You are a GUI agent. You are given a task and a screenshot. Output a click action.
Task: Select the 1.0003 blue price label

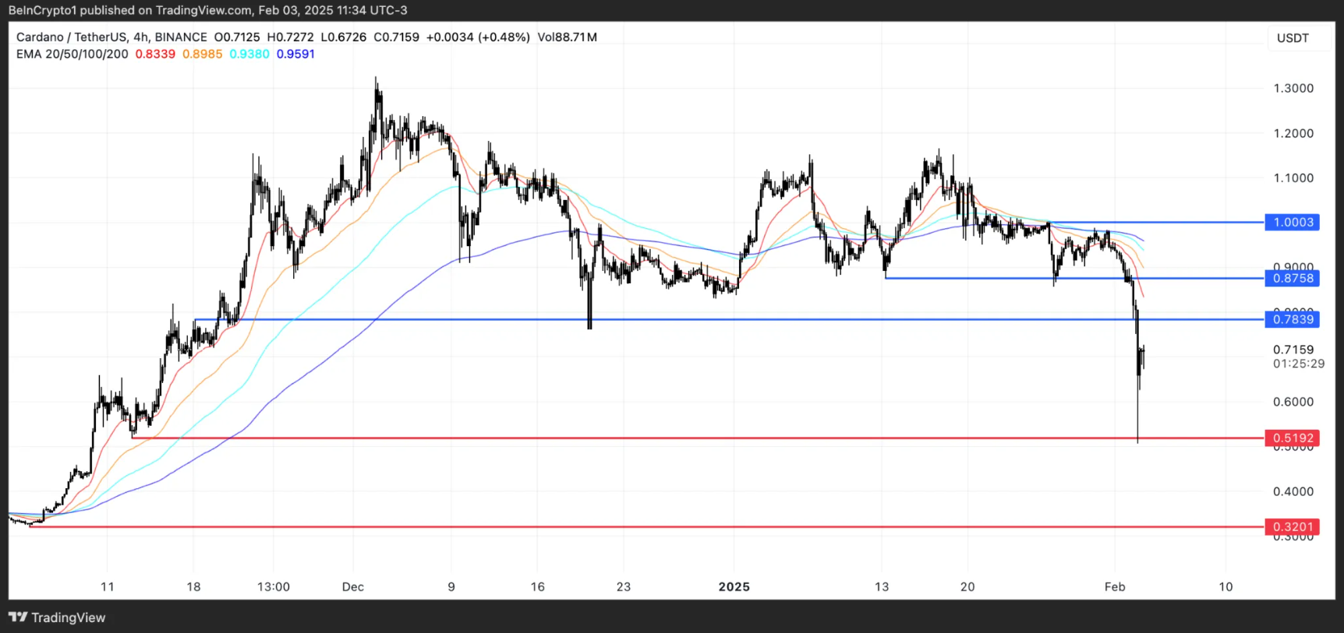(x=1293, y=222)
